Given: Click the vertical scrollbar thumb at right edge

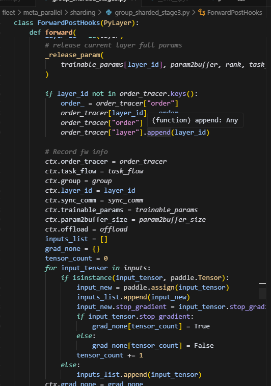Looking at the screenshot, I should click(262, 293).
